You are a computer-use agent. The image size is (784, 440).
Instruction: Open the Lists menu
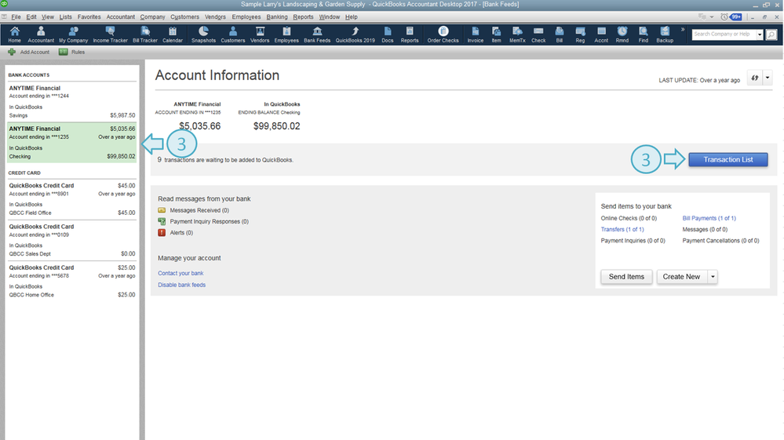pos(65,17)
